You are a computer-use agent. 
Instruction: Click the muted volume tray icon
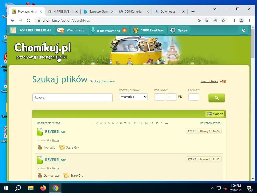tap(224, 188)
